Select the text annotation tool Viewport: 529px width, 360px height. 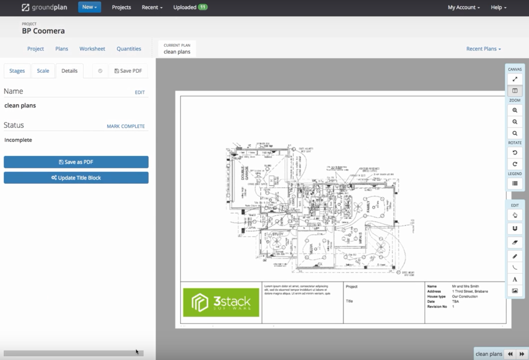coord(515,279)
